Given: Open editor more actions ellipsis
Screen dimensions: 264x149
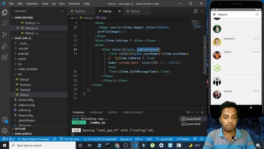Looking at the screenshot, I should pos(202,11).
